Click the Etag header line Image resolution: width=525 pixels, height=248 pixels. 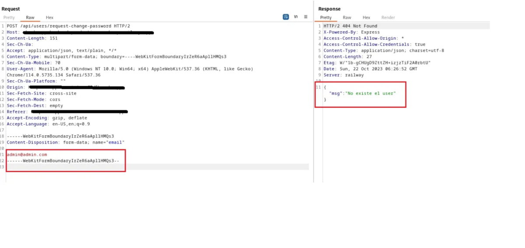377,63
